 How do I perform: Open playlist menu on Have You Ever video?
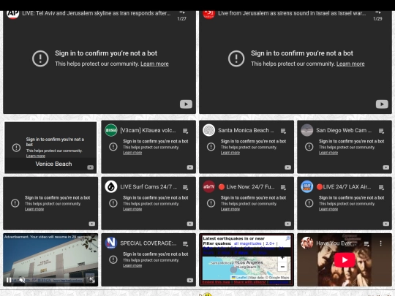[x=366, y=243]
